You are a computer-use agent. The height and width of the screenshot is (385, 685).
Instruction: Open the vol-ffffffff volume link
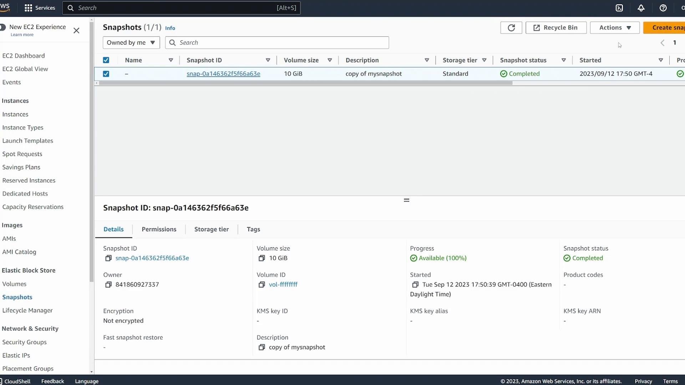(283, 284)
